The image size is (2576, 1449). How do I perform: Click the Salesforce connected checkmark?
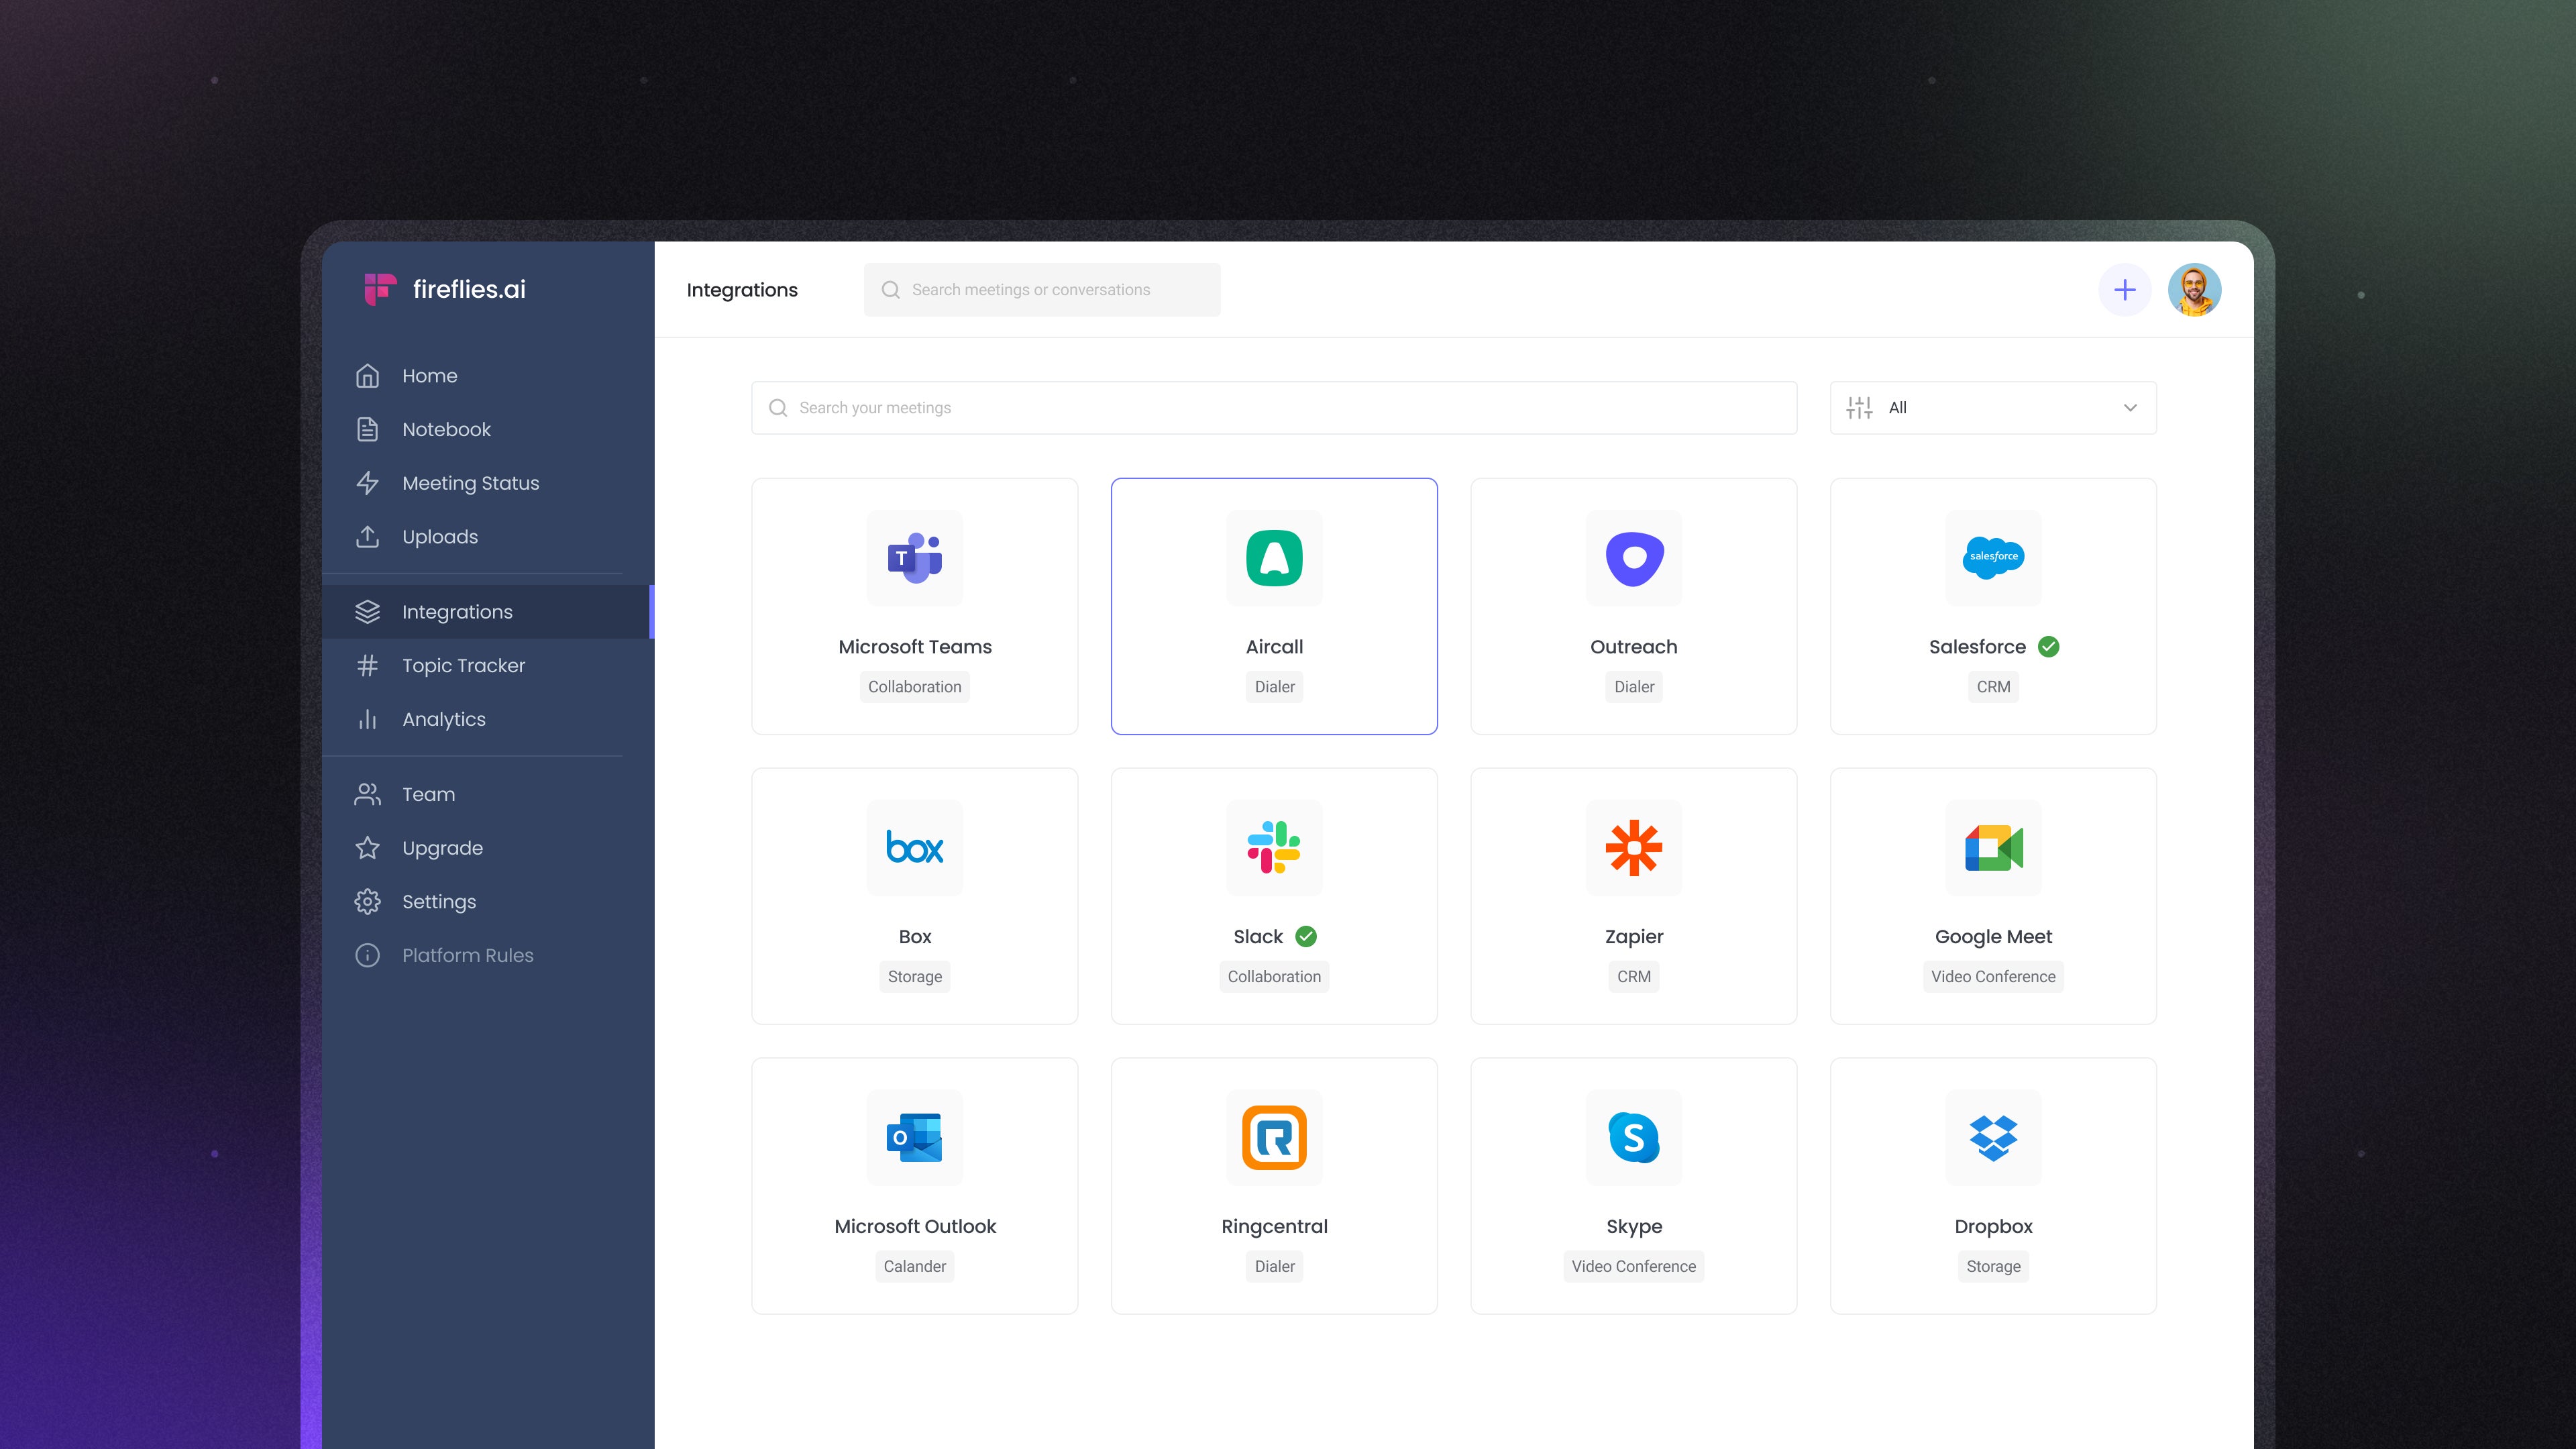2049,646
